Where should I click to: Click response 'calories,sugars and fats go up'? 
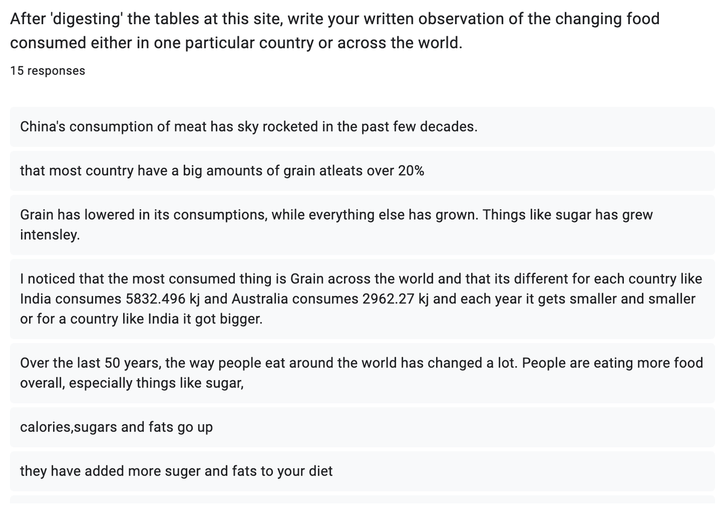coord(362,427)
